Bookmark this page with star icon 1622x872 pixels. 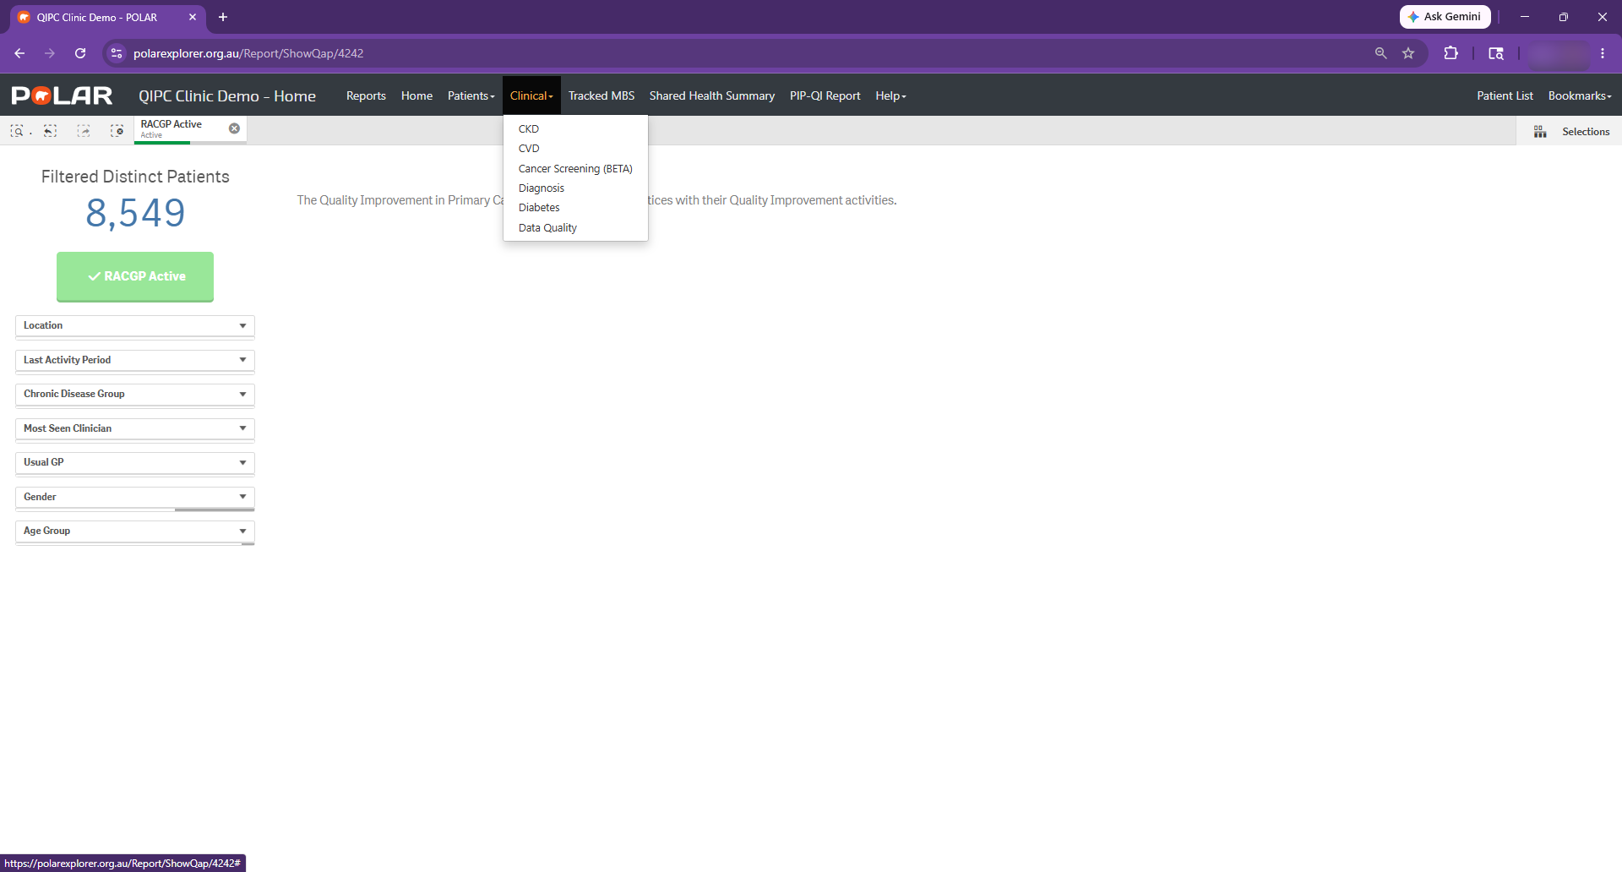click(1408, 53)
